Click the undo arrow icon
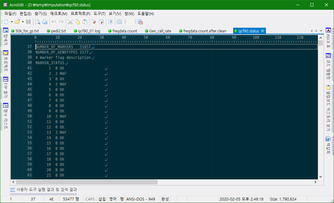 click(x=54, y=22)
